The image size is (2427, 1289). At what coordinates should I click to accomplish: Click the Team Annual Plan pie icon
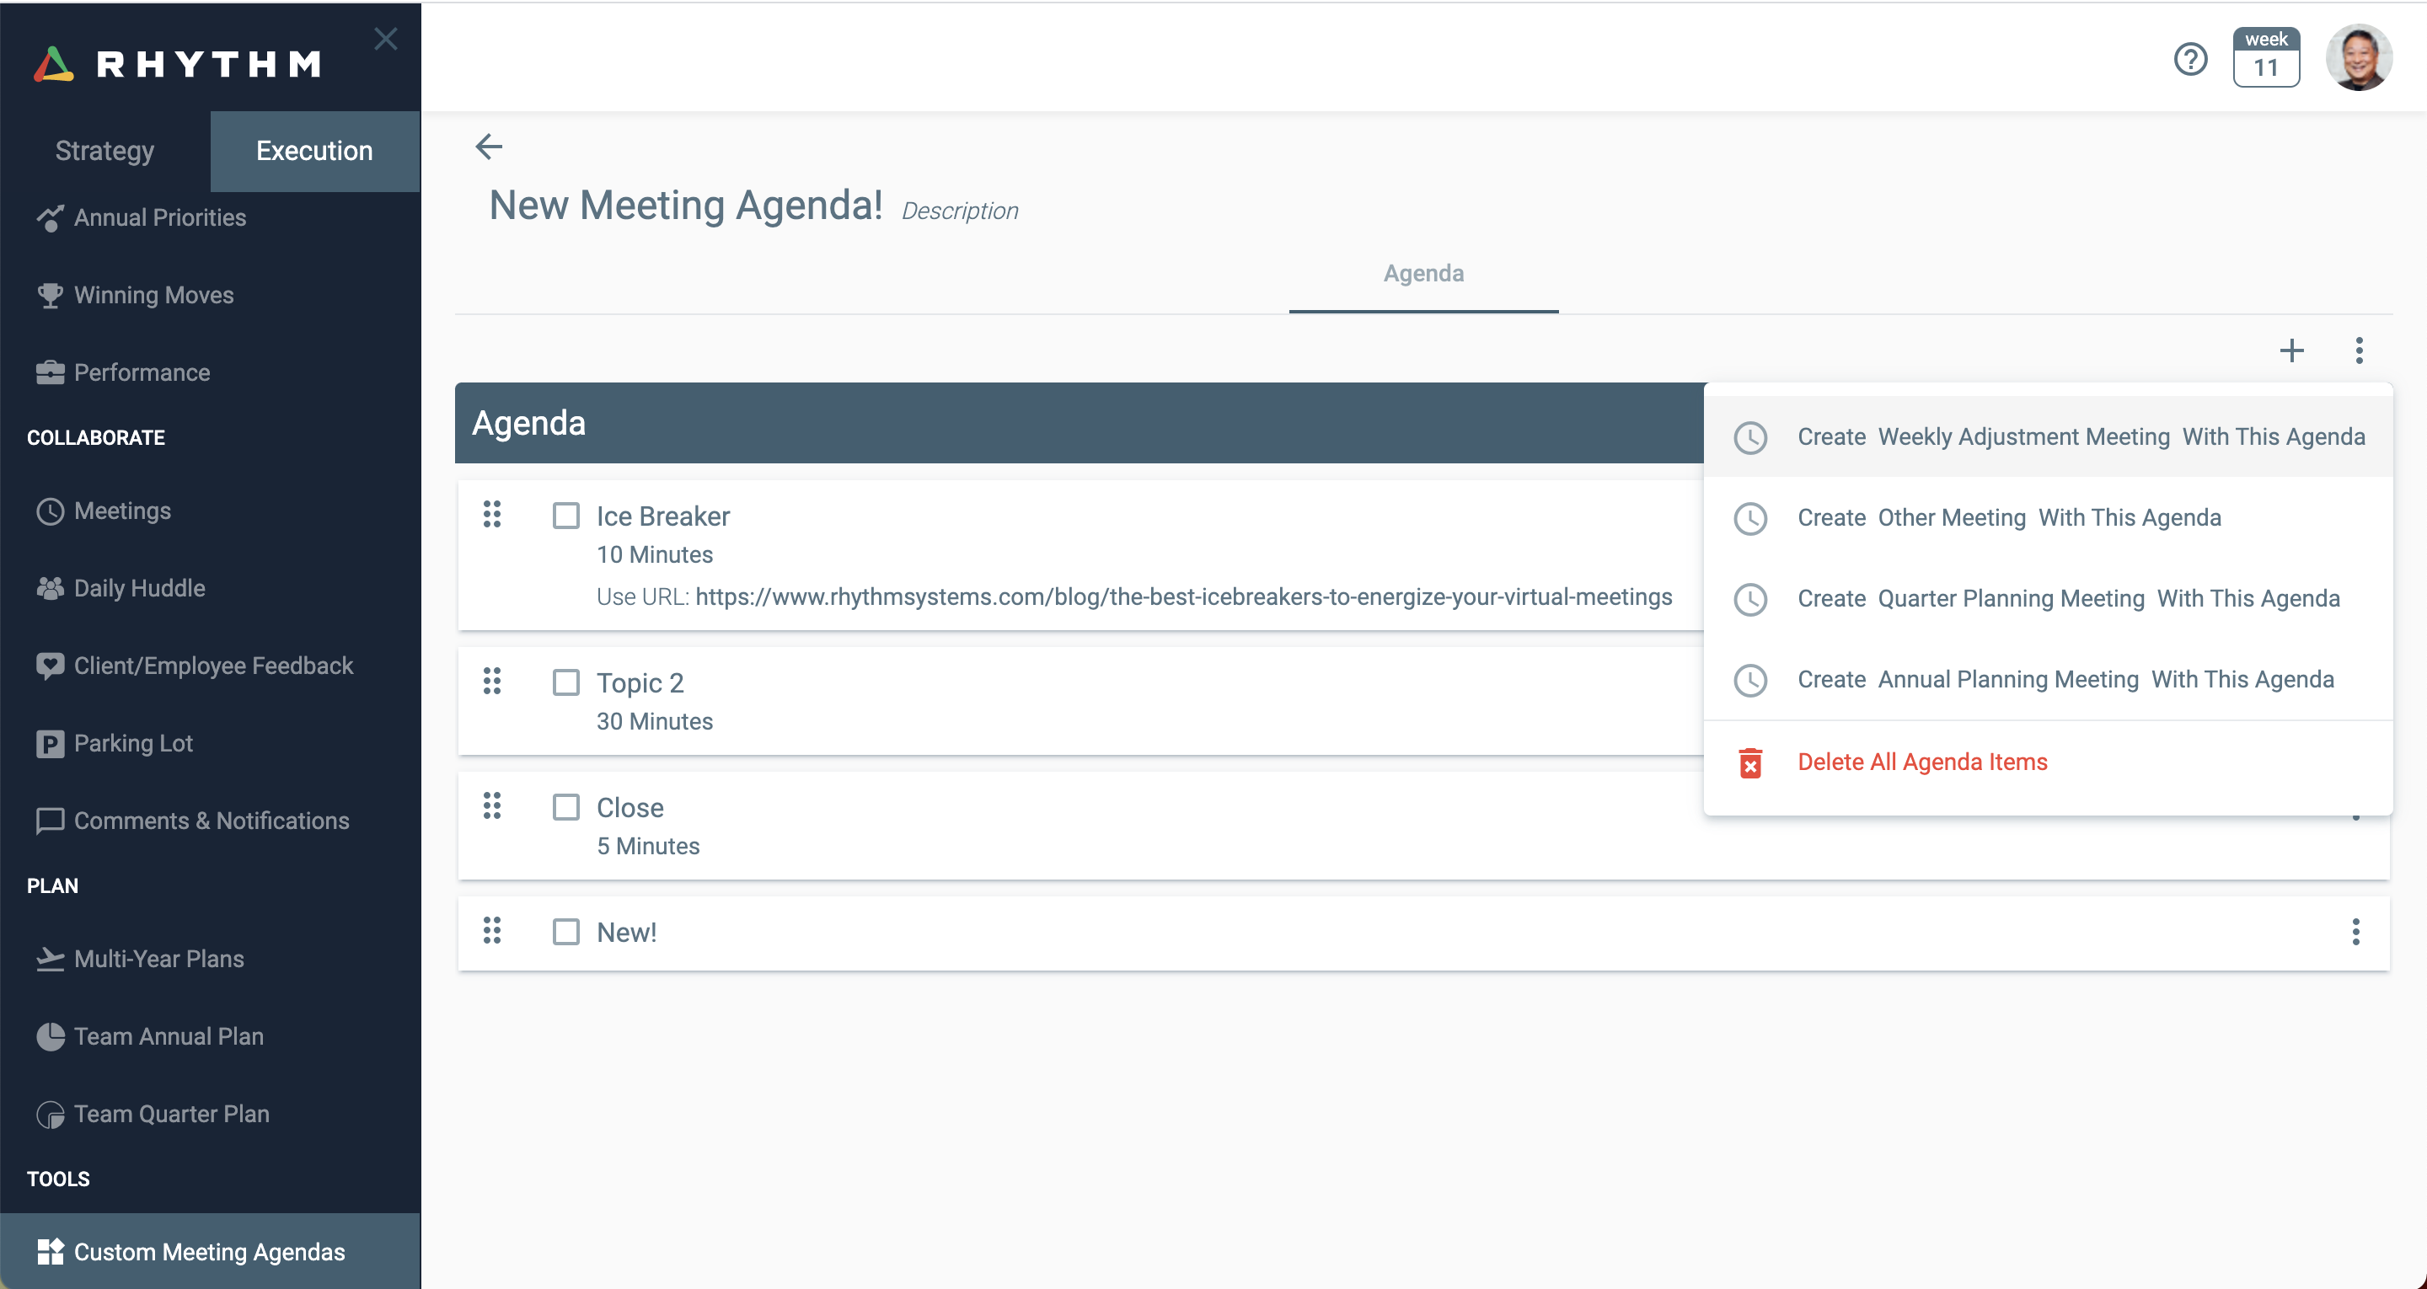pos(50,1036)
